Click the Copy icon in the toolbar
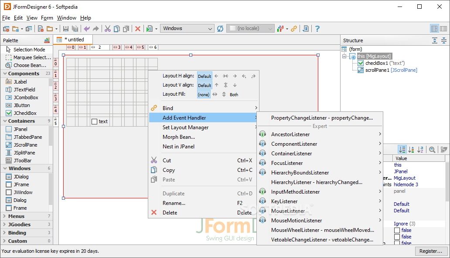This screenshot has width=450, height=258. (x=117, y=29)
